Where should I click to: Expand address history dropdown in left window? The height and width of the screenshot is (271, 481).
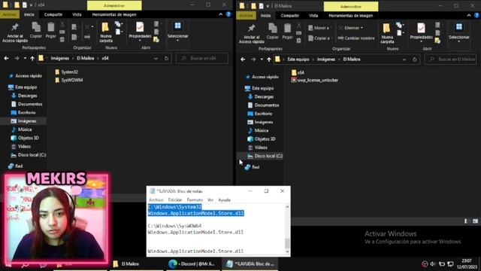click(x=156, y=58)
